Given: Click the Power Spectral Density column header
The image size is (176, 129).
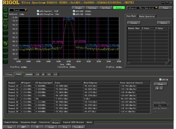Looking at the screenshot, I should 135,83.
